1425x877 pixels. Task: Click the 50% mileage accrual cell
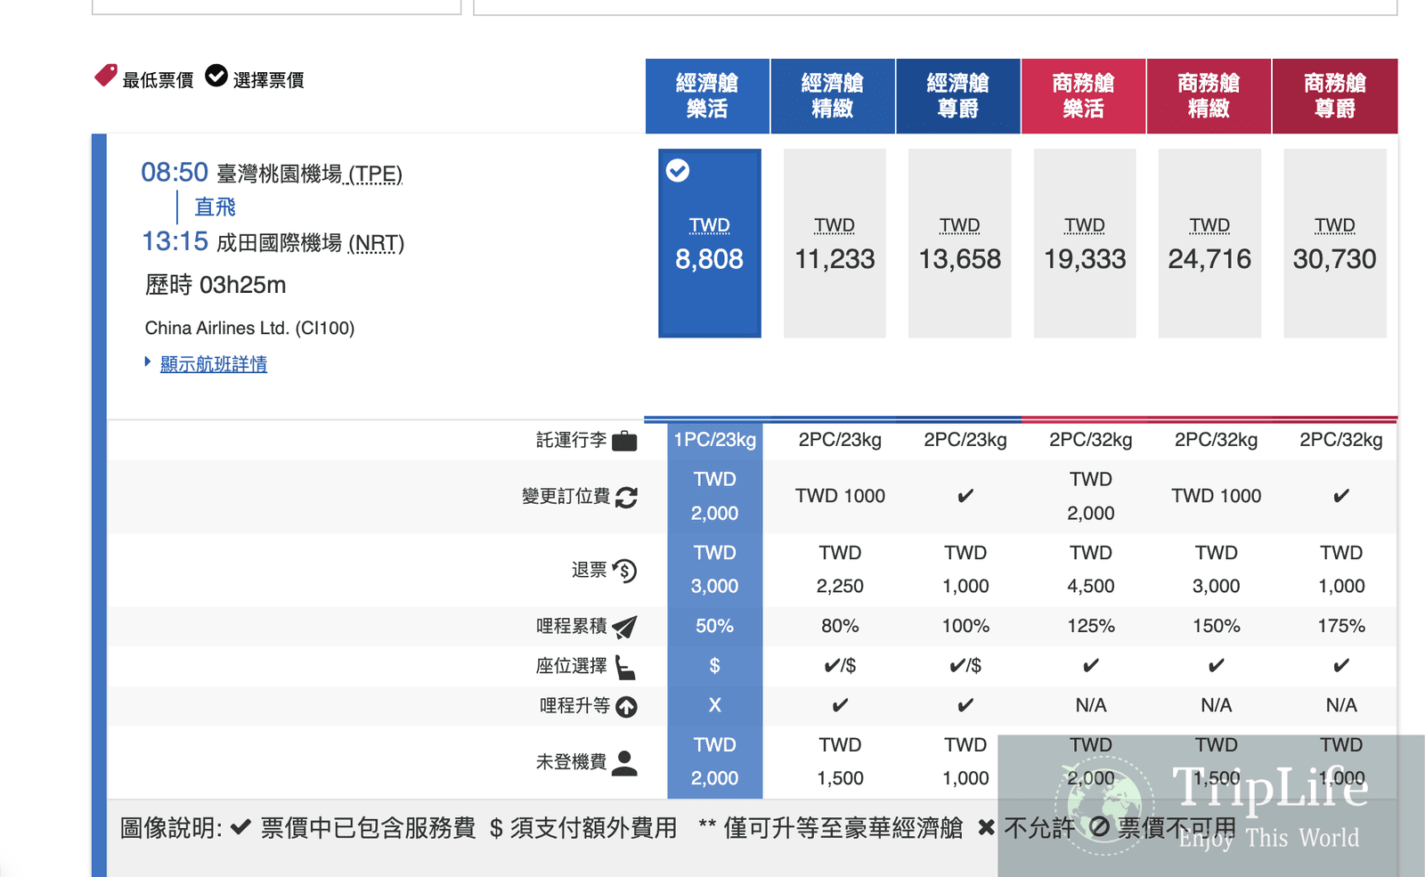click(x=715, y=626)
